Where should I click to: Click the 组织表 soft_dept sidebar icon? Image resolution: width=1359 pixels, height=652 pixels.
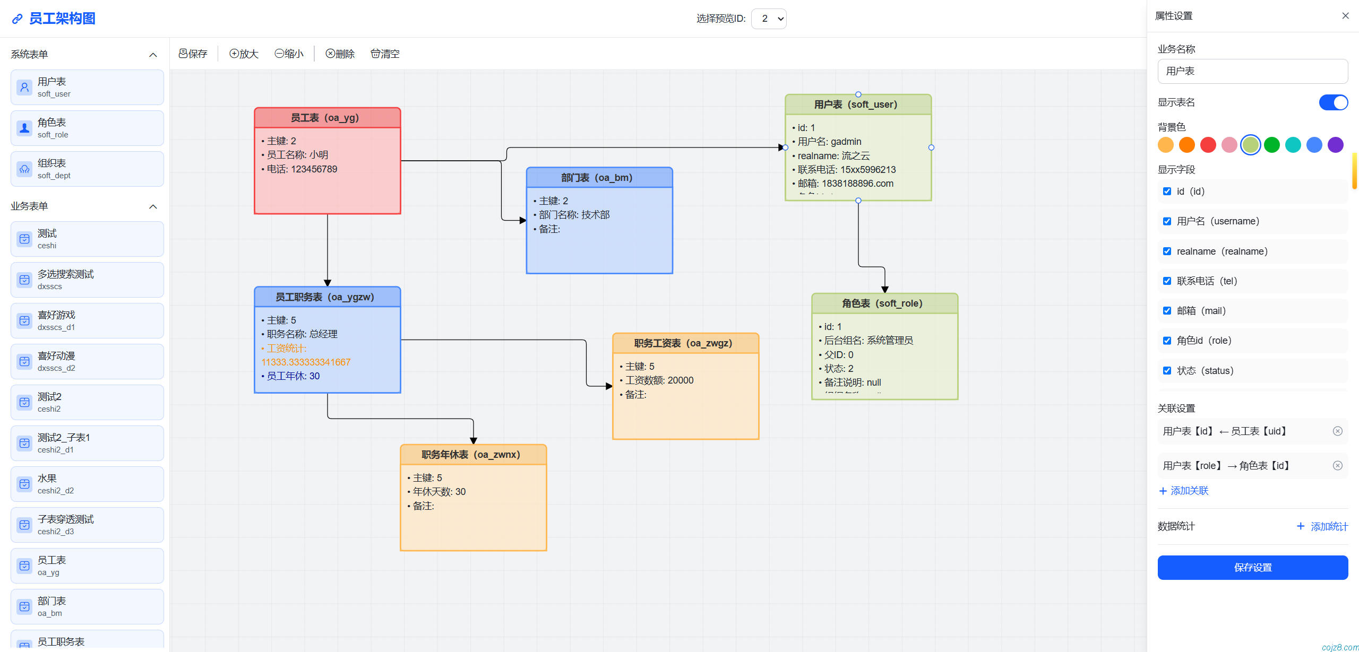[24, 169]
